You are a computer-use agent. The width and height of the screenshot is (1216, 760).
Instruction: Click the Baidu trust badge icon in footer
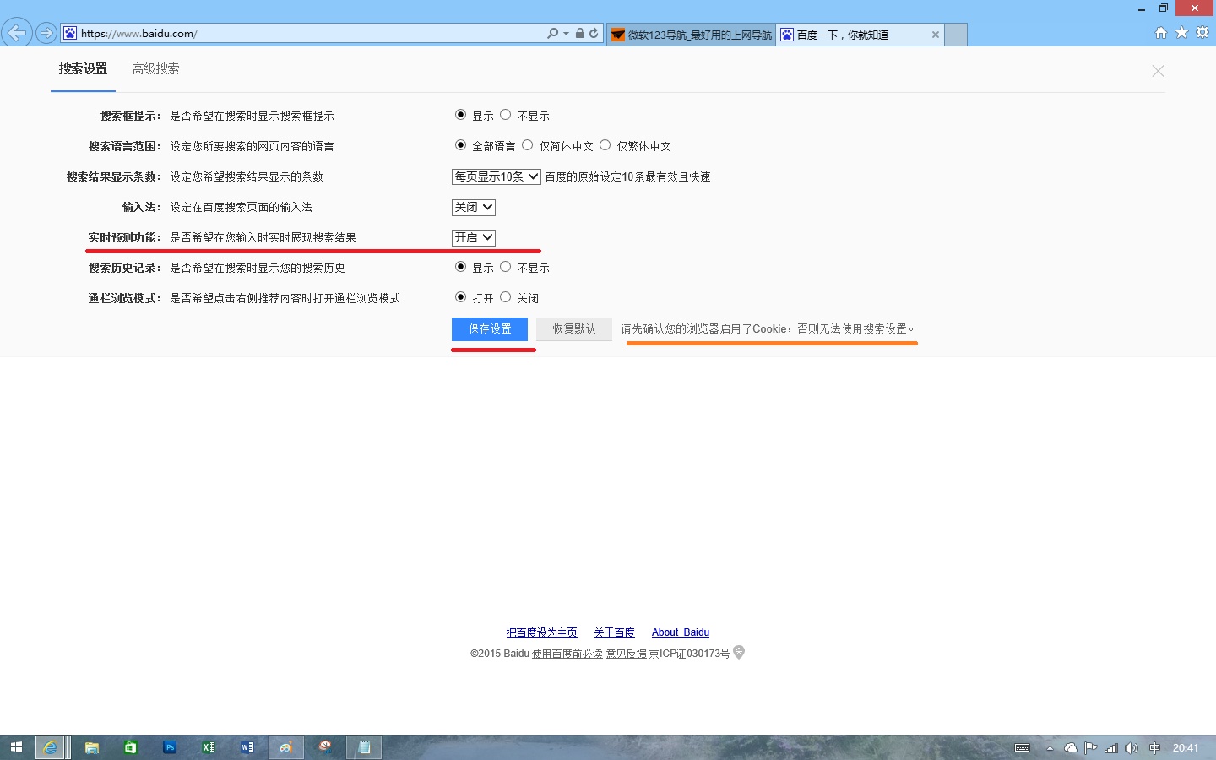739,652
